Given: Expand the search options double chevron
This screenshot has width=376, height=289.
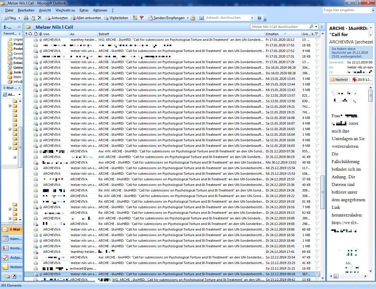Looking at the screenshot, I should (322, 27).
